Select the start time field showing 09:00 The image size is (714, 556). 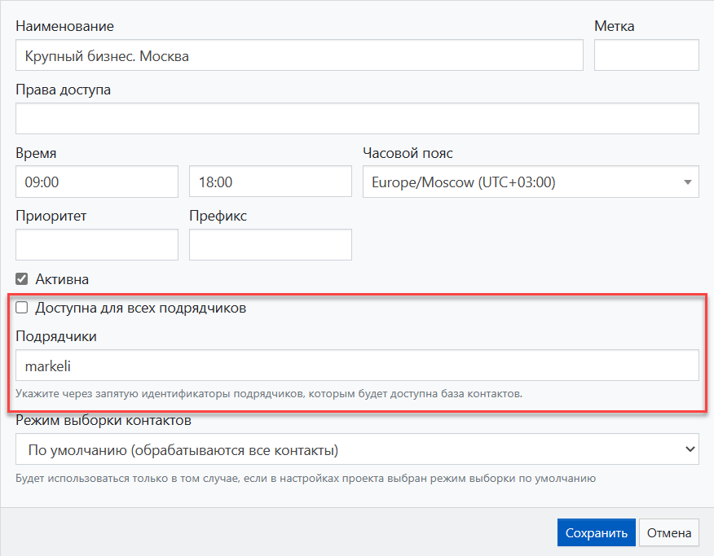97,182
